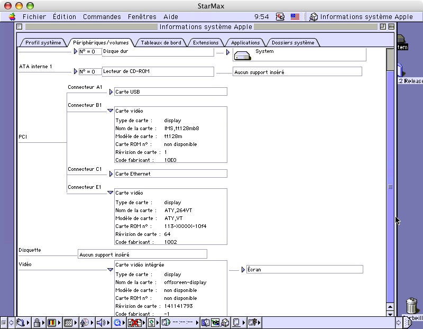The height and width of the screenshot is (329, 423).
Task: Open the location signpost control strip module
Action: 254,323
